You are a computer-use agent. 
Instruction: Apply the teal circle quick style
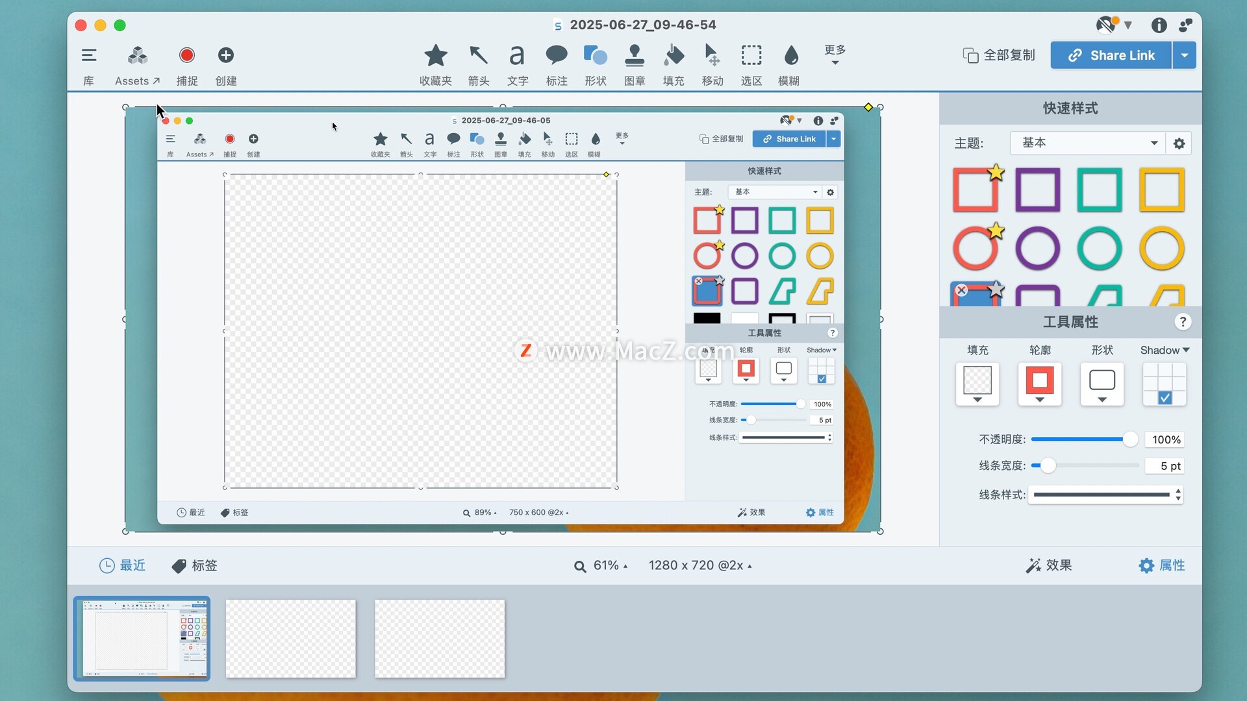pos(1100,248)
